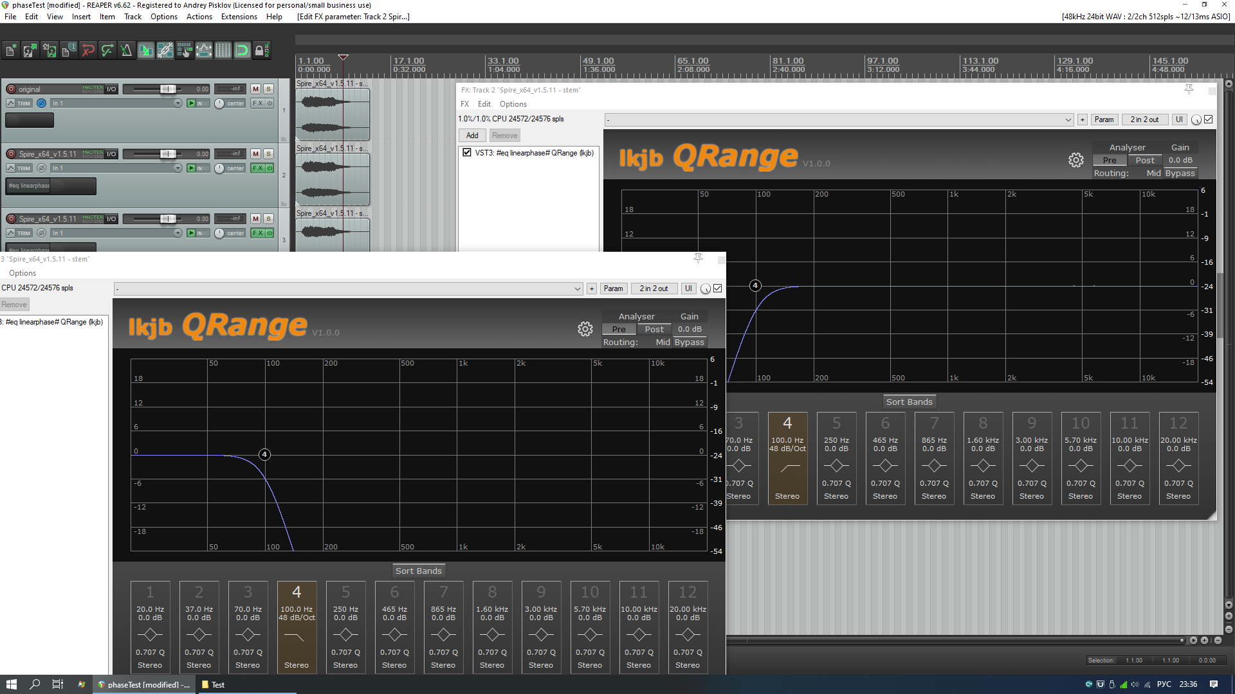
Task: Open the preset dropdown in the Track 3 FX window
Action: coord(577,289)
